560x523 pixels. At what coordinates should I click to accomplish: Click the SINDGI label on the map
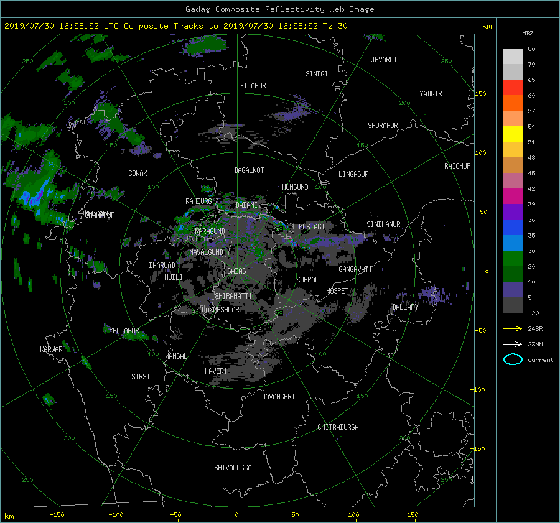coord(317,74)
